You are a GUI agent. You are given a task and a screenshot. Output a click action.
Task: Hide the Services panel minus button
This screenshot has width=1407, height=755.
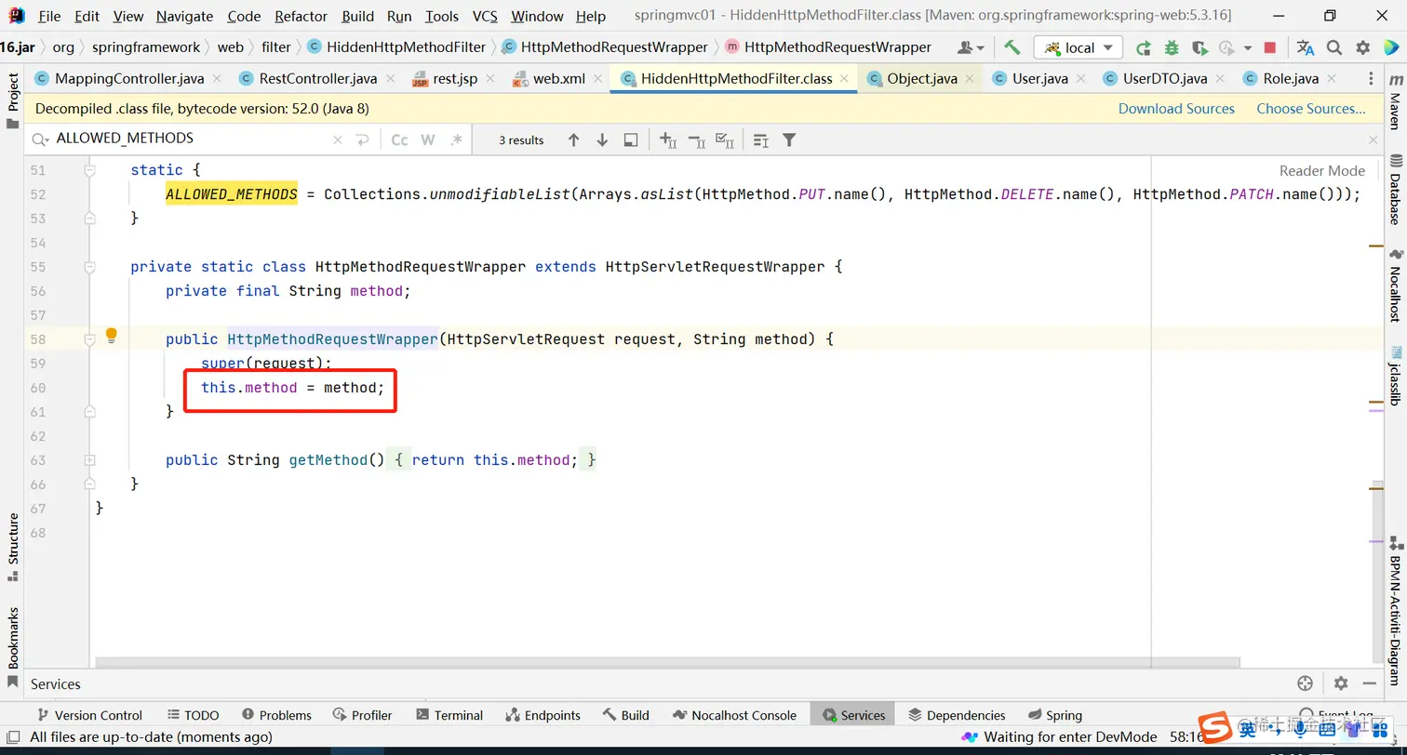[1371, 683]
